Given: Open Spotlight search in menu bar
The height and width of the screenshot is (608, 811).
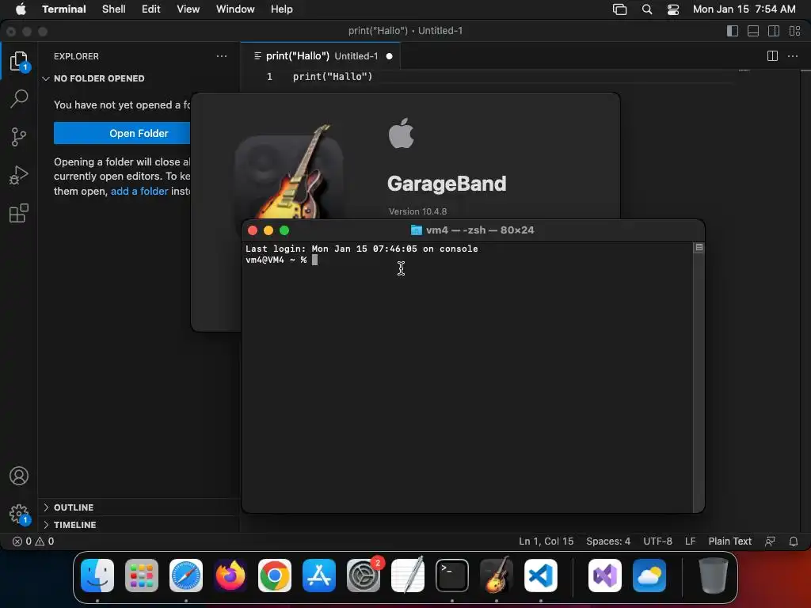Looking at the screenshot, I should pyautogui.click(x=647, y=9).
